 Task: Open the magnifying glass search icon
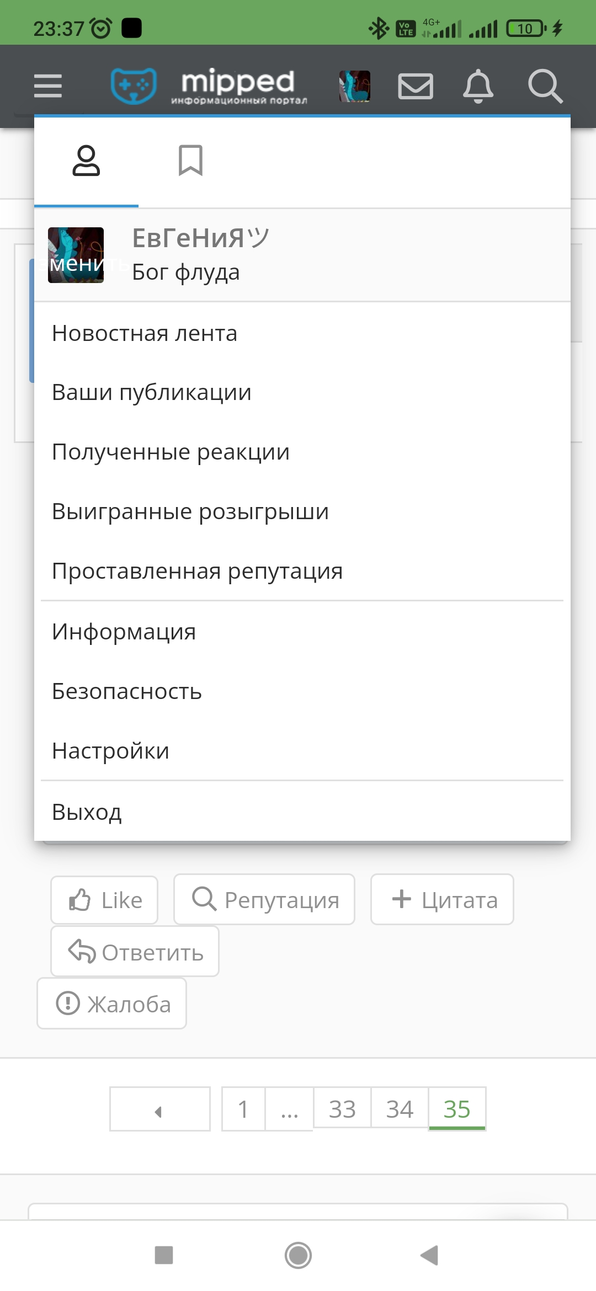tap(545, 86)
